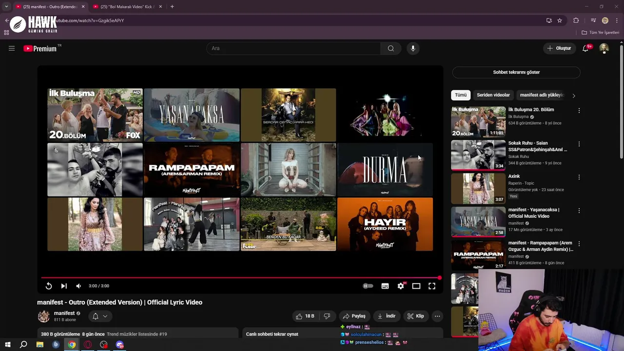The image size is (624, 351).
Task: Click the YAŞANACAKSA end-screen tile
Action: click(x=192, y=115)
